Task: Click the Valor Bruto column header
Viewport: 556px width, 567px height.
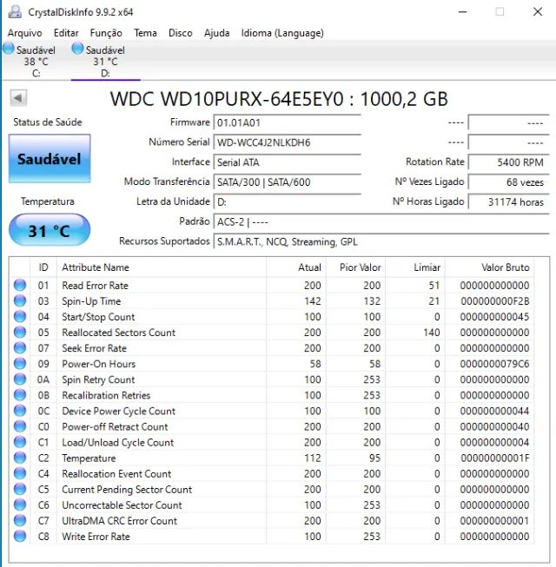Action: coord(490,267)
